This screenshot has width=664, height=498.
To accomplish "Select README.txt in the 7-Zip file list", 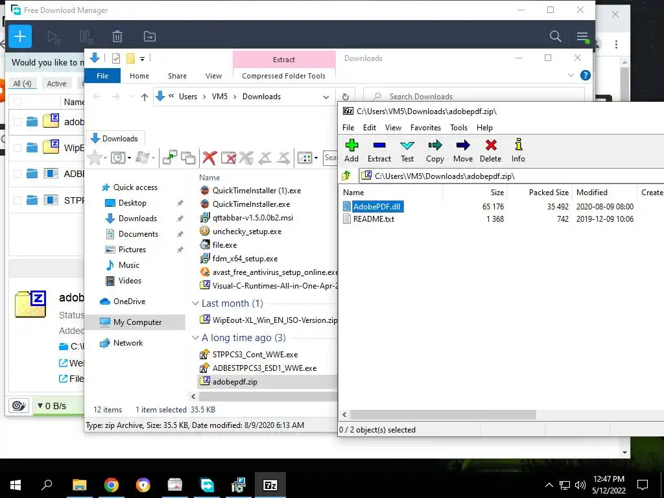I will click(x=373, y=219).
